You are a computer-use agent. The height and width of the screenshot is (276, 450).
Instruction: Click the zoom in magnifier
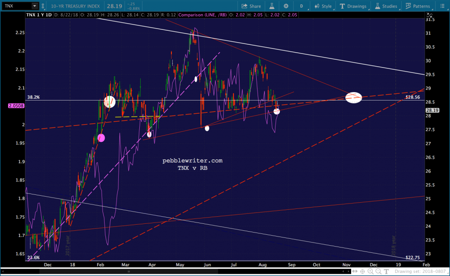[370, 271]
